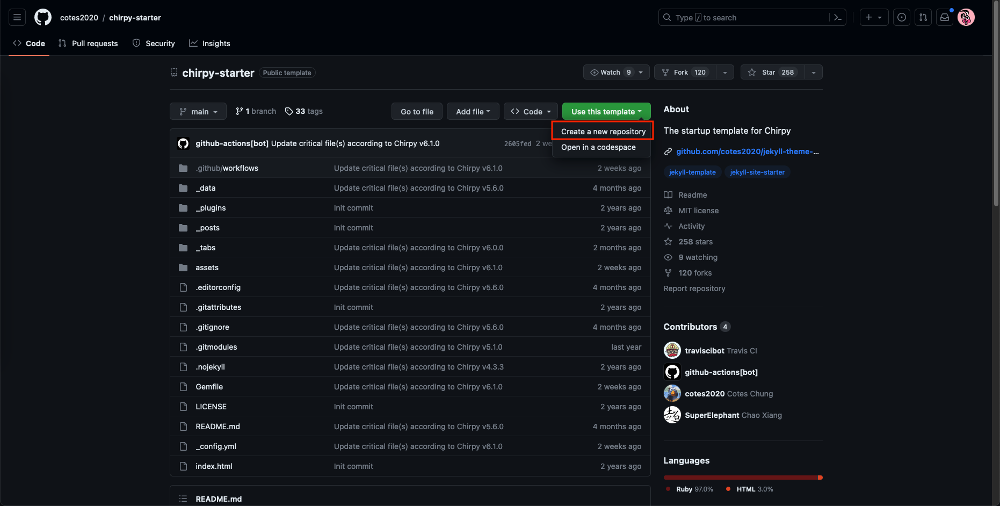Open README outline list icon

183,498
